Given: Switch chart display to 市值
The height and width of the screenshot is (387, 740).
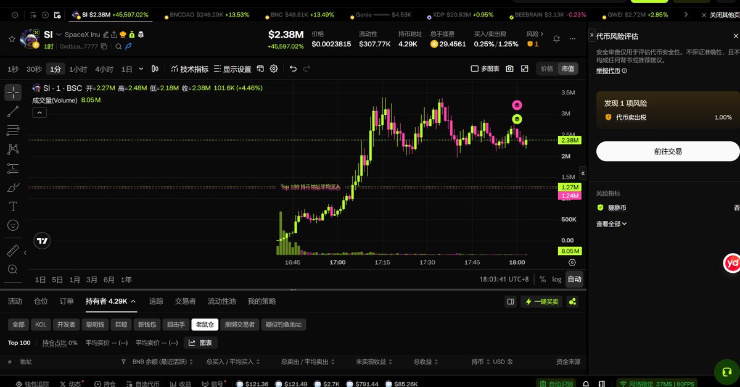Looking at the screenshot, I should coord(567,69).
